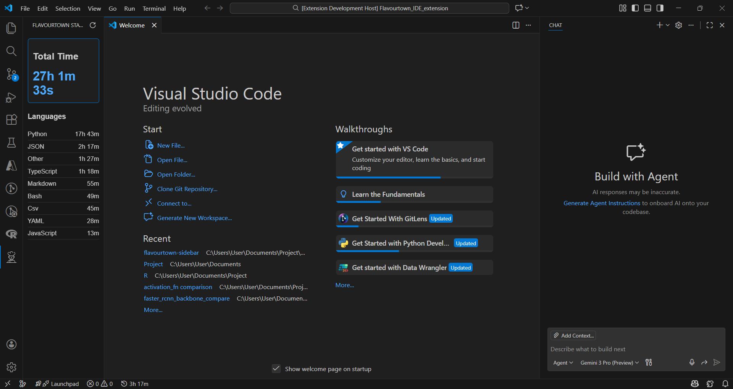Click the Search icon in activity bar
Viewport: 733px width, 389px height.
[x=11, y=51]
